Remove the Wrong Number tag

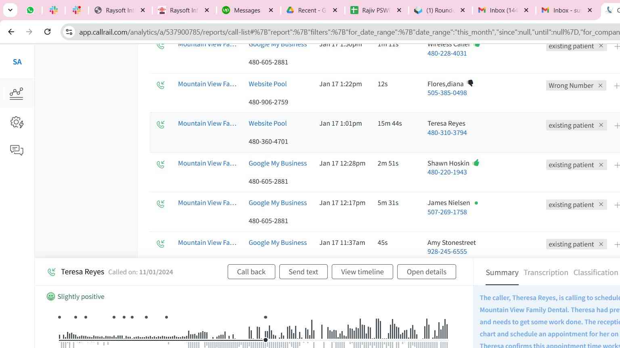(x=600, y=85)
